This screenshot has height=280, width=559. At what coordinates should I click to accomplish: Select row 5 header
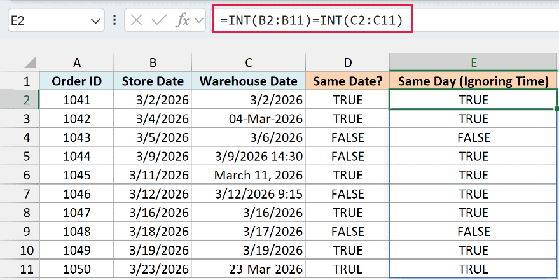tap(20, 157)
